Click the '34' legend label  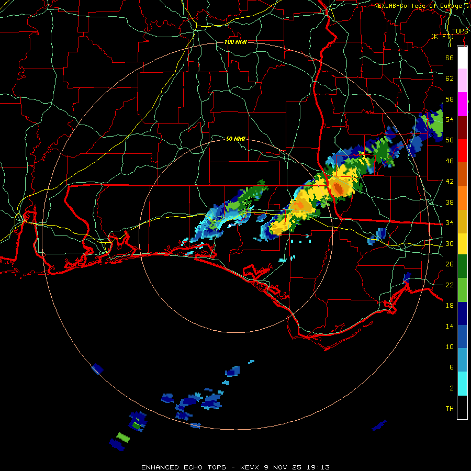coord(450,223)
